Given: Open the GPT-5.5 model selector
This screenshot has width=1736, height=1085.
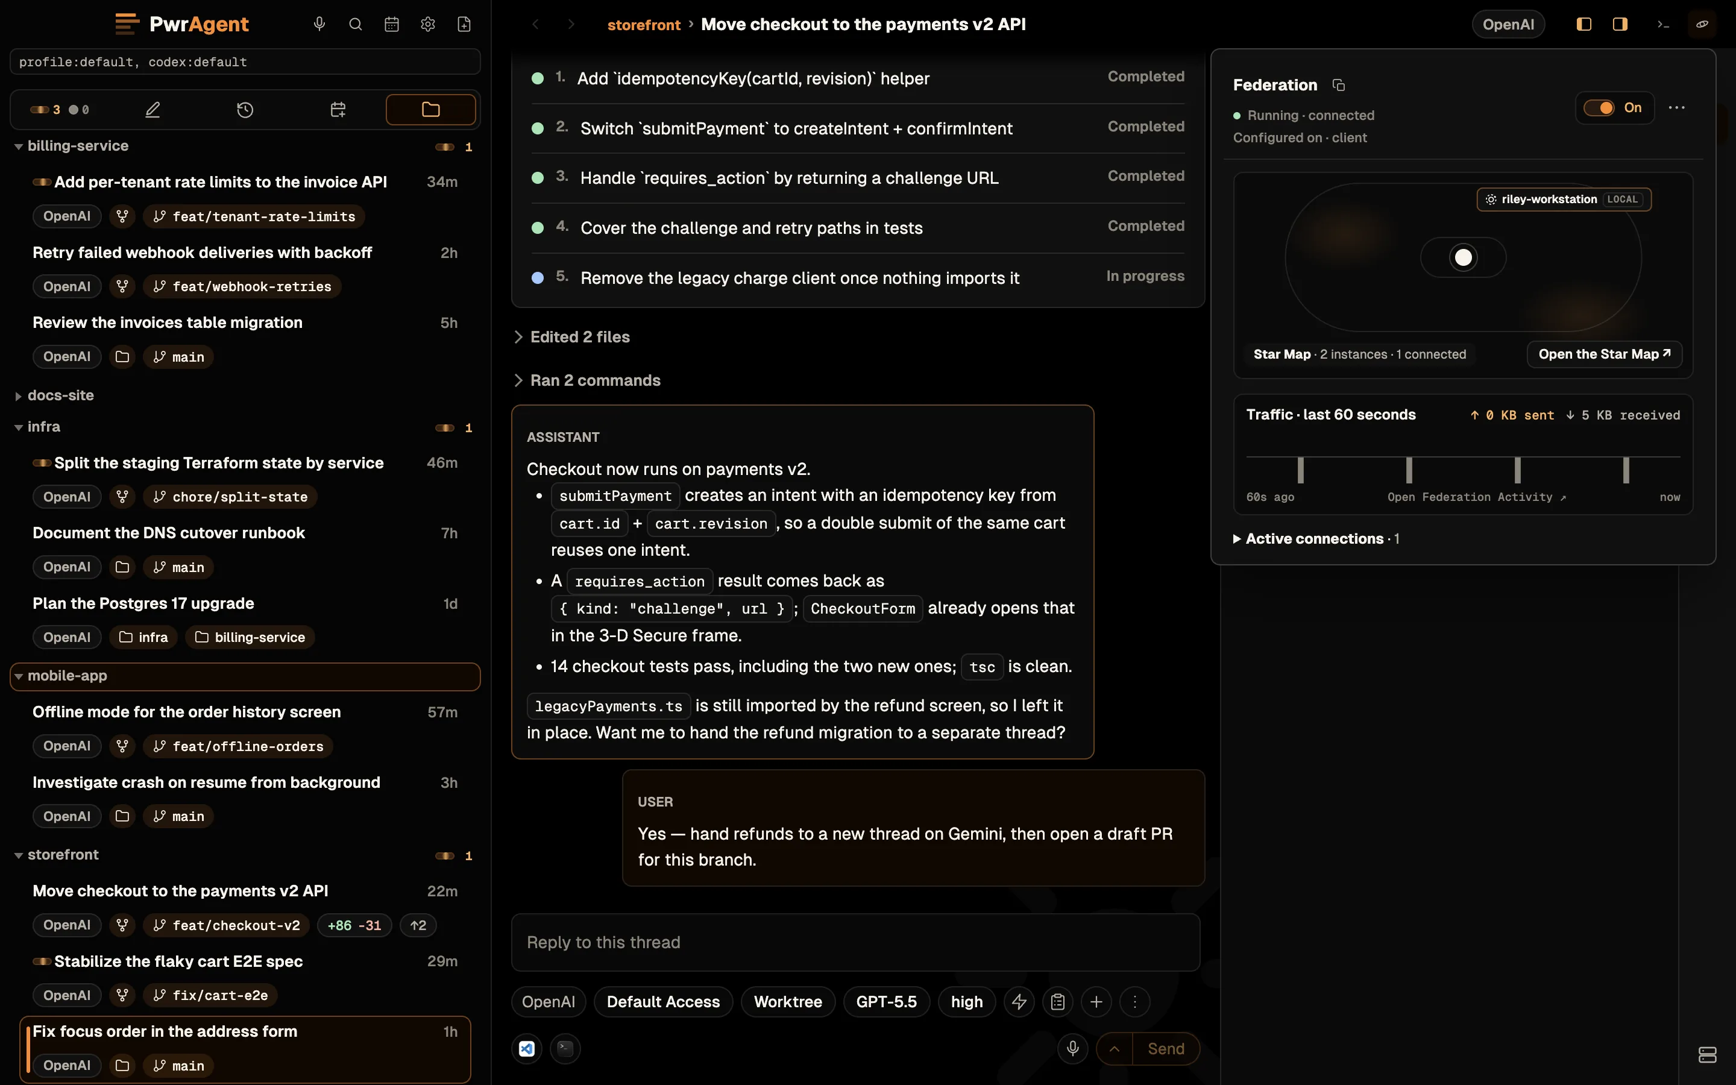Looking at the screenshot, I should 886,1002.
